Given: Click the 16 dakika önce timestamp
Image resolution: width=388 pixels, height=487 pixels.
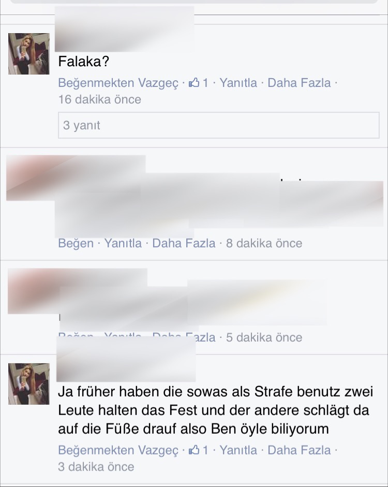Looking at the screenshot, I should pyautogui.click(x=100, y=100).
